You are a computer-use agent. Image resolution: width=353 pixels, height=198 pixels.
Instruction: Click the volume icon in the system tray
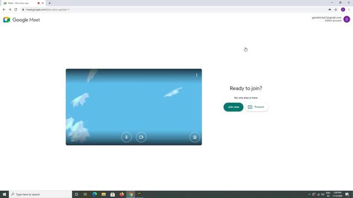point(323,194)
